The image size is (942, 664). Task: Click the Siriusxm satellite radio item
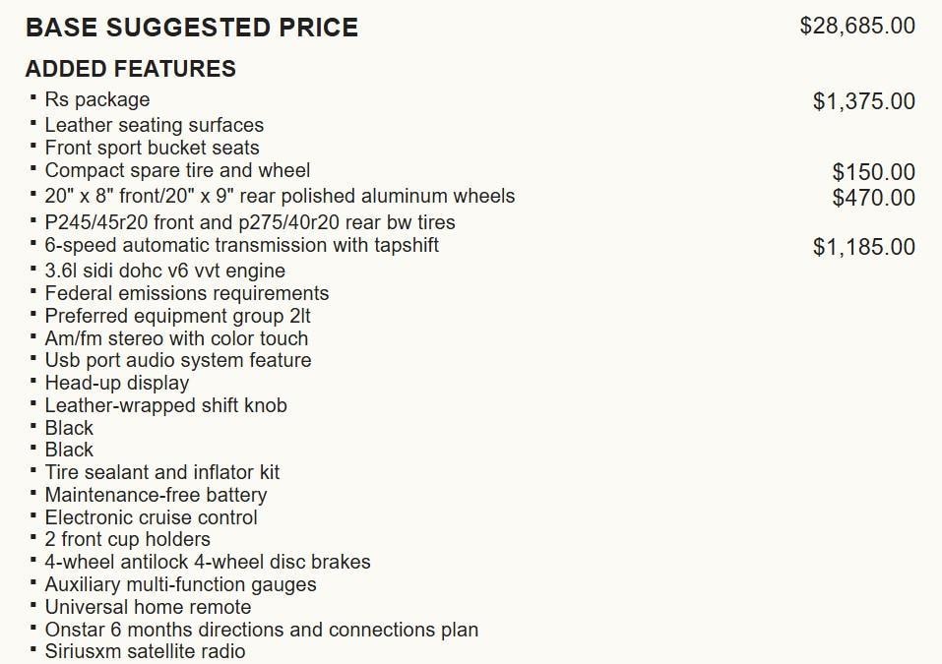point(146,651)
